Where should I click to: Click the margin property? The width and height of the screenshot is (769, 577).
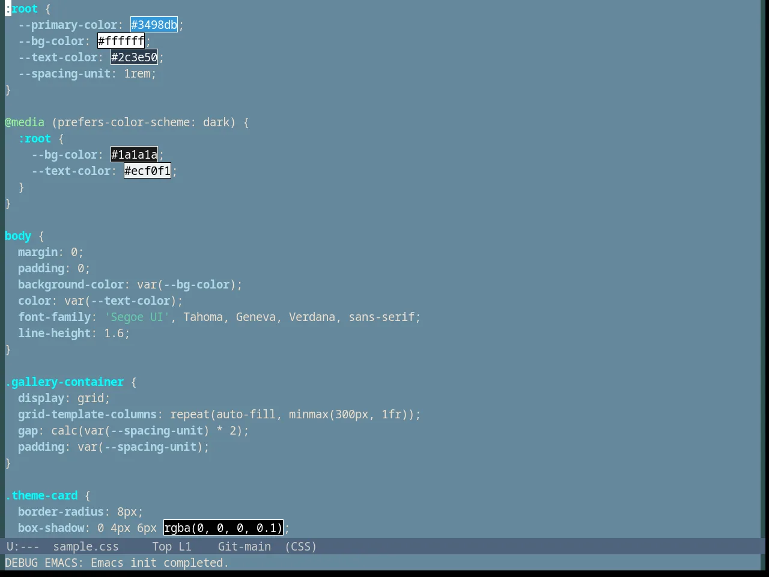click(38, 252)
